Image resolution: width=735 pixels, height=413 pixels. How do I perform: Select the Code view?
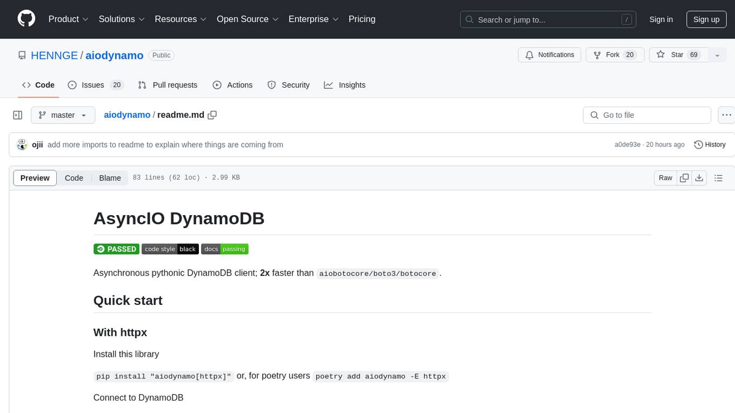pos(74,178)
